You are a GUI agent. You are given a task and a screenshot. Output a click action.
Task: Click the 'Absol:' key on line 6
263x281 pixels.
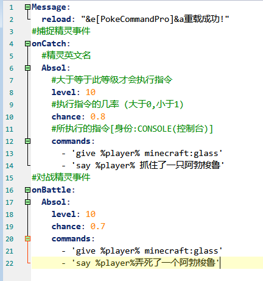[56, 68]
